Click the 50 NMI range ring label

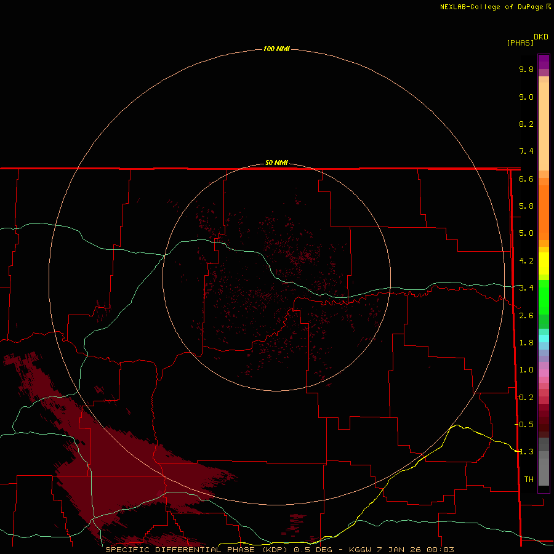coord(276,163)
